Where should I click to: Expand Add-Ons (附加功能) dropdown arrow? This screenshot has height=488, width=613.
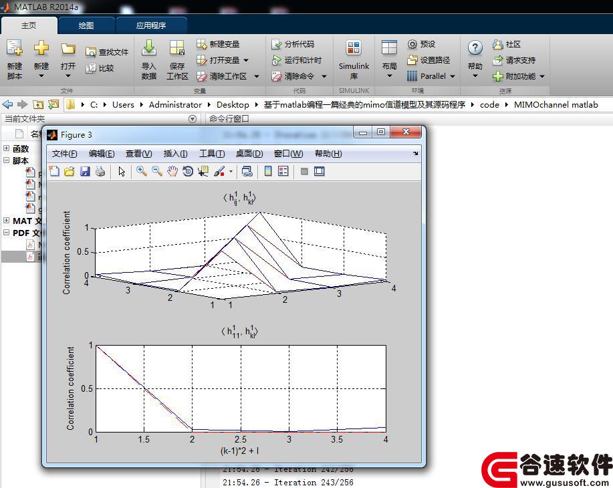click(542, 76)
